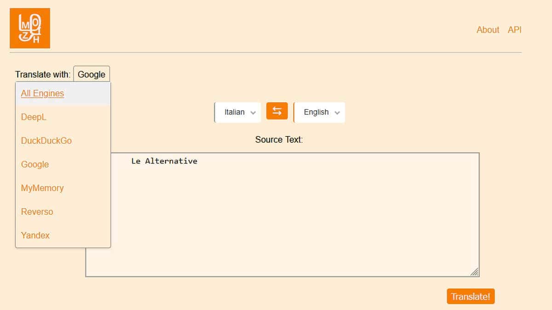This screenshot has width=552, height=310.
Task: Select Yandex as the translation engine
Action: (35, 235)
